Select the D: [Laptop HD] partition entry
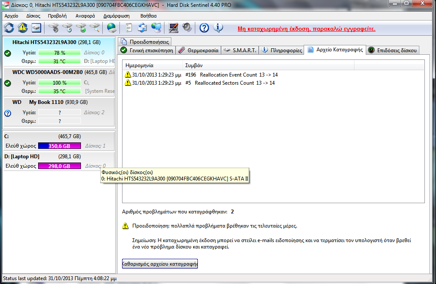Screen dimensions: 436x284 click(59, 161)
